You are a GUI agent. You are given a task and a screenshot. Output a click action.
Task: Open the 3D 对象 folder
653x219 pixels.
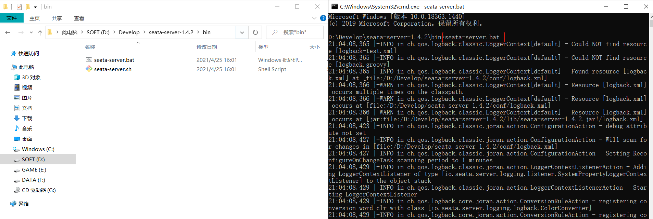[31, 77]
